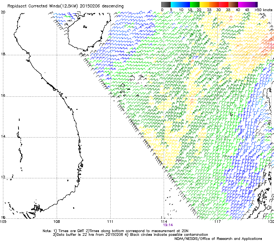Click the gray 0-5 knots legend swatch
Screen dimensions: 274x241
point(166,4)
